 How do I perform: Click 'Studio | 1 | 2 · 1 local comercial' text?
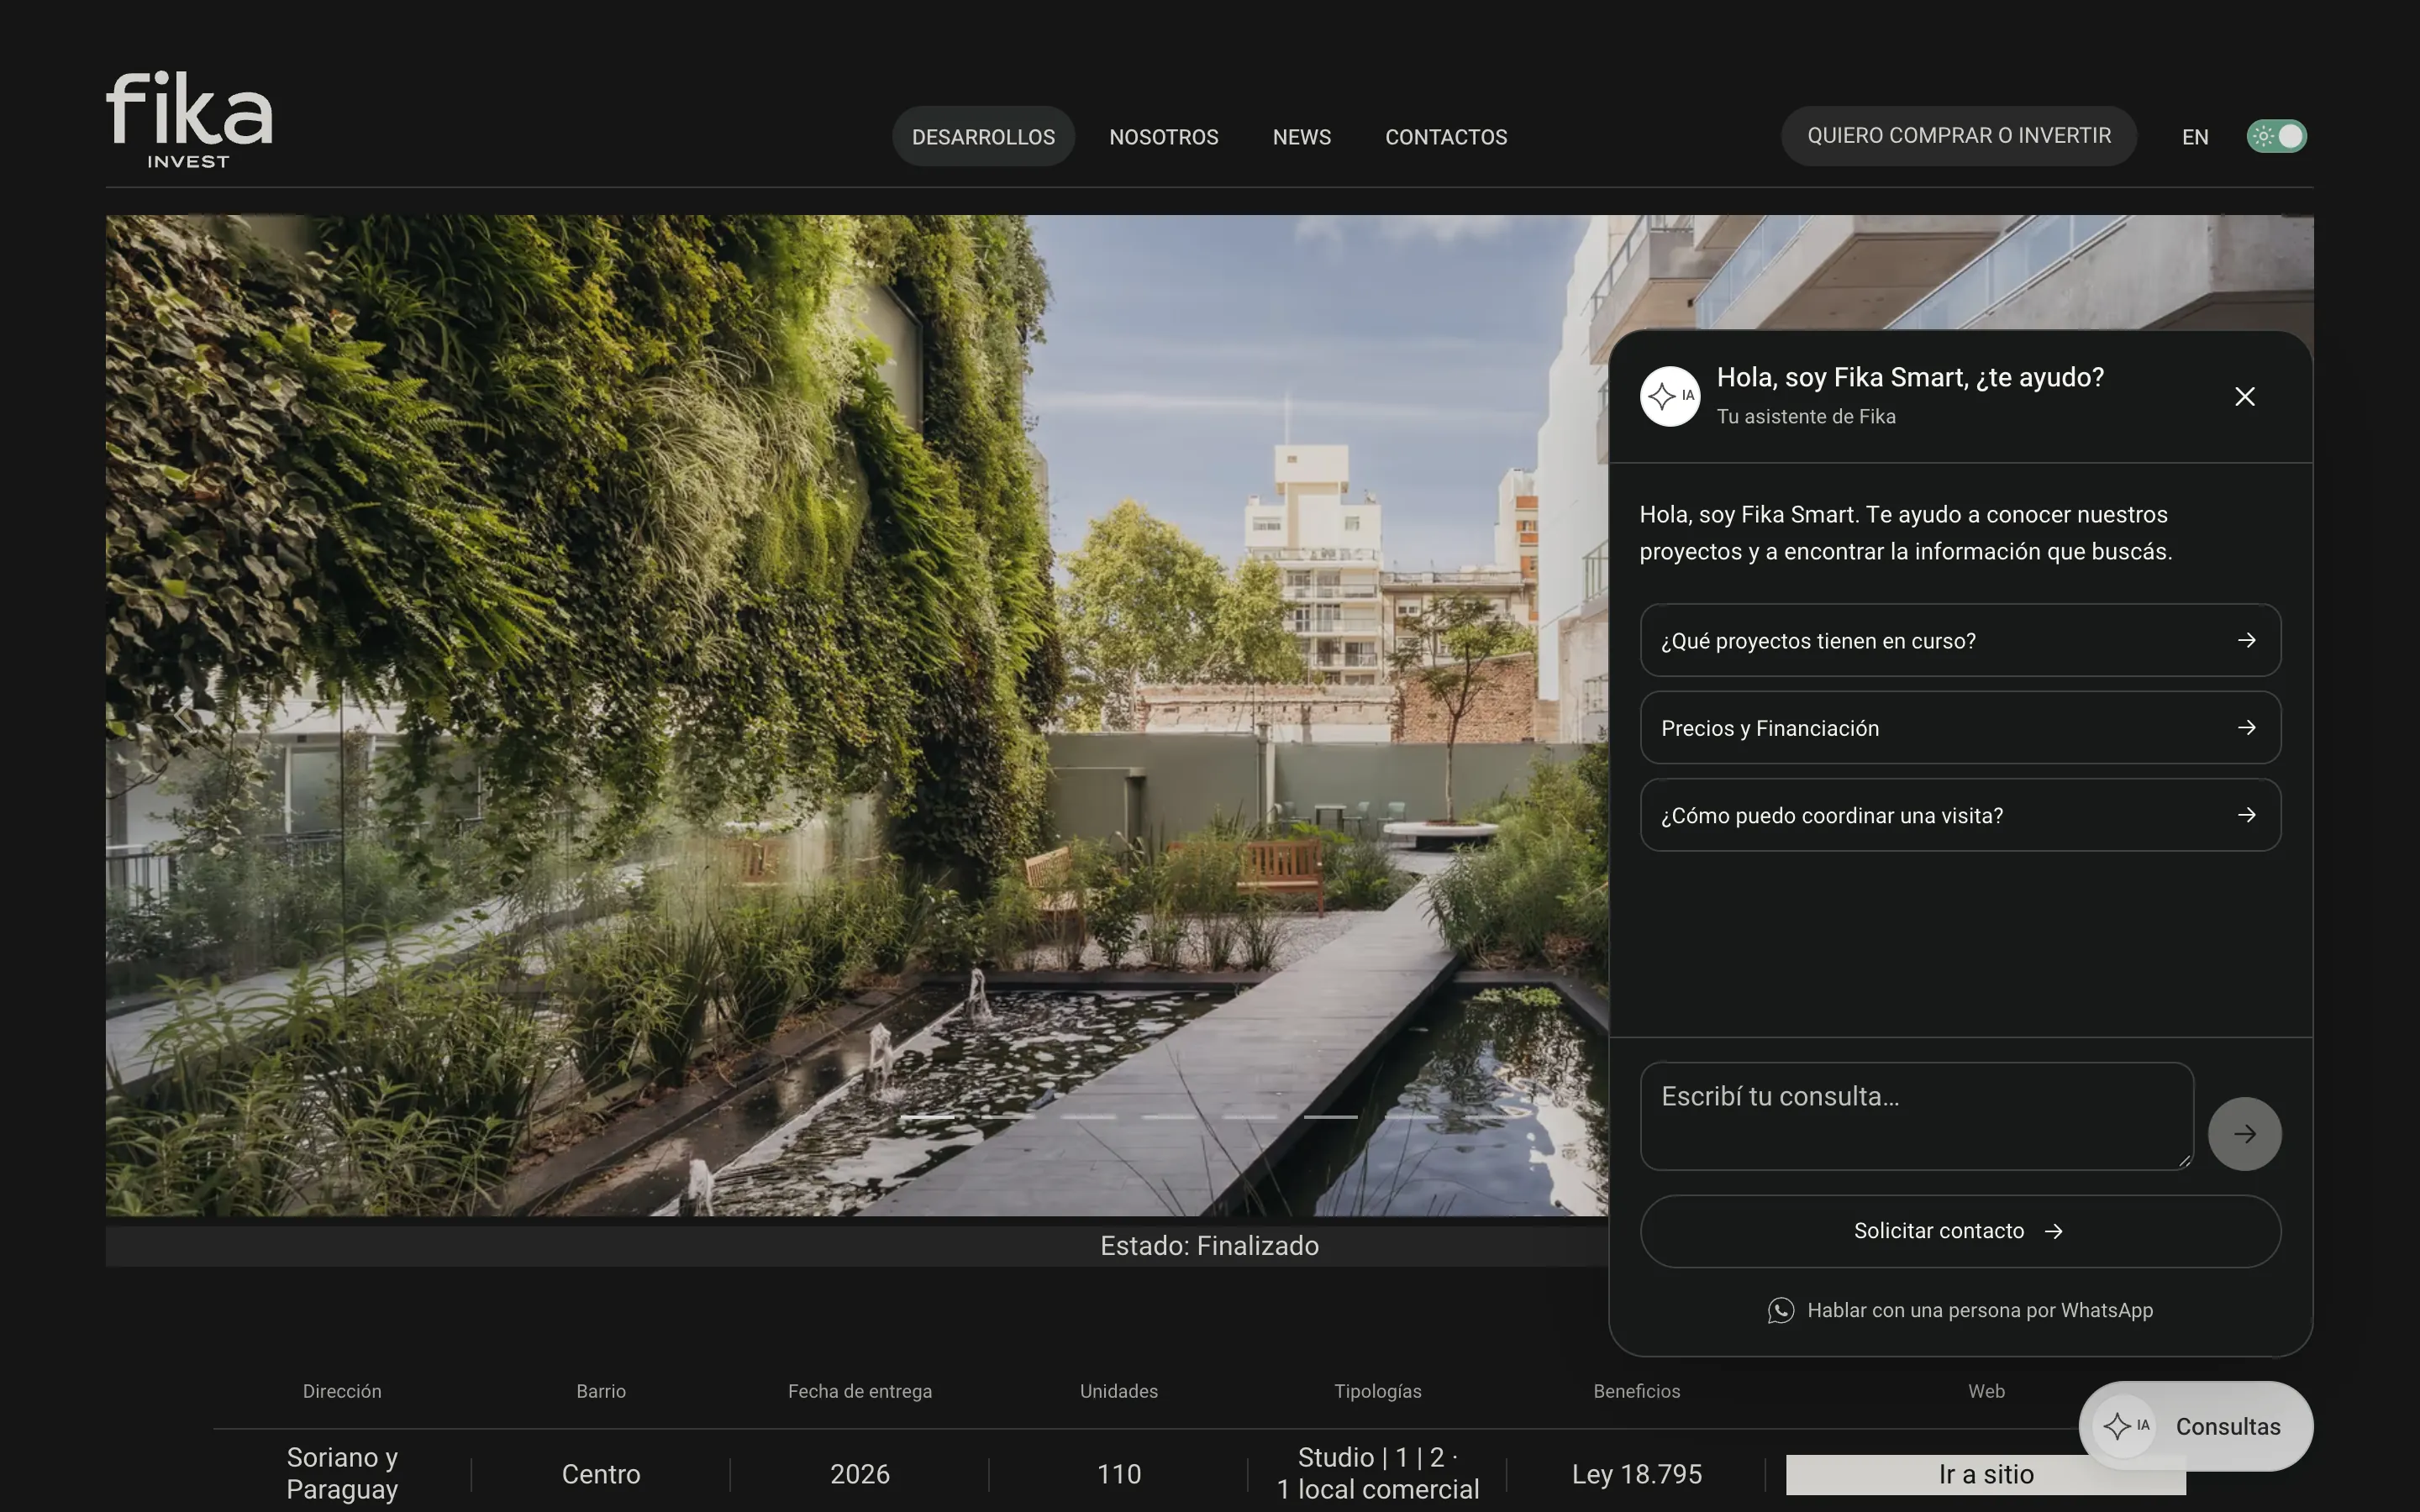pyautogui.click(x=1378, y=1473)
